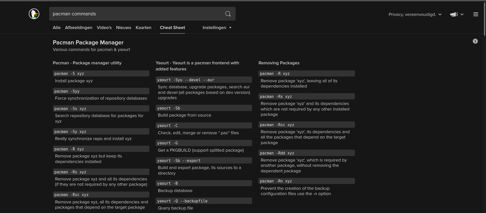This screenshot has height=213, width=486.
Task: Switch to the Kaarten tab
Action: (143, 28)
